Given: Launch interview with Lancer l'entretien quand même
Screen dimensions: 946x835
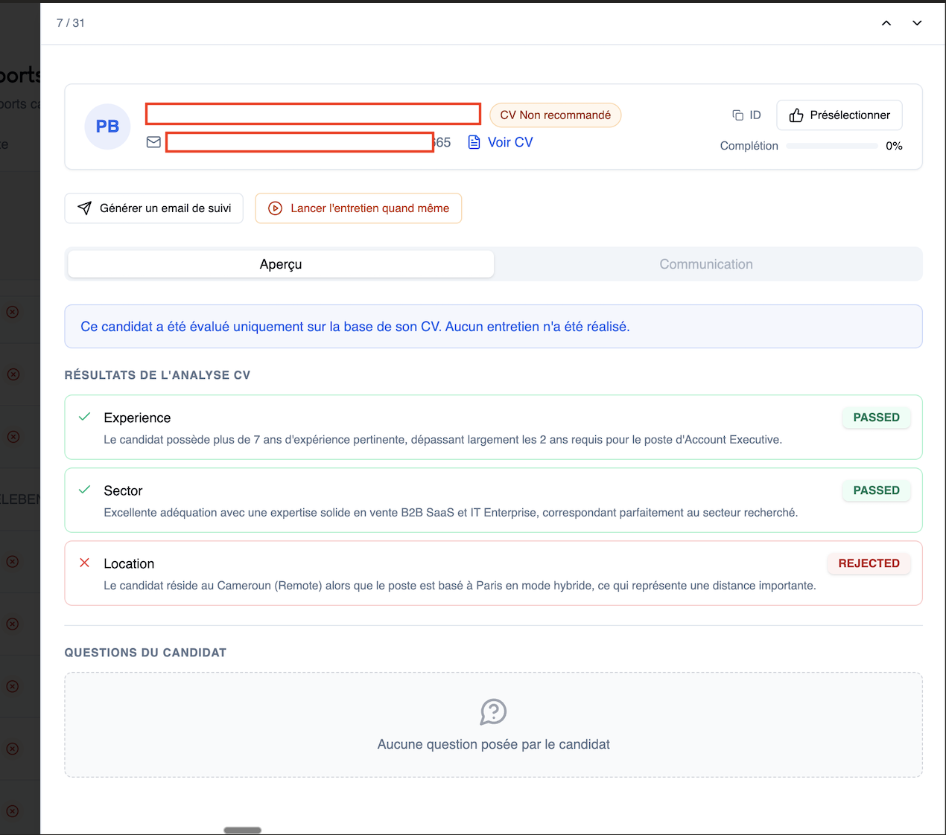Looking at the screenshot, I should point(358,208).
